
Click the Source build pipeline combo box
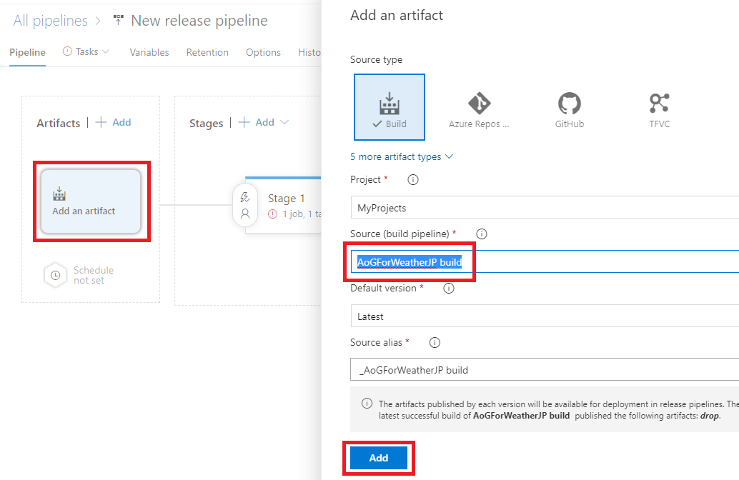(x=545, y=262)
